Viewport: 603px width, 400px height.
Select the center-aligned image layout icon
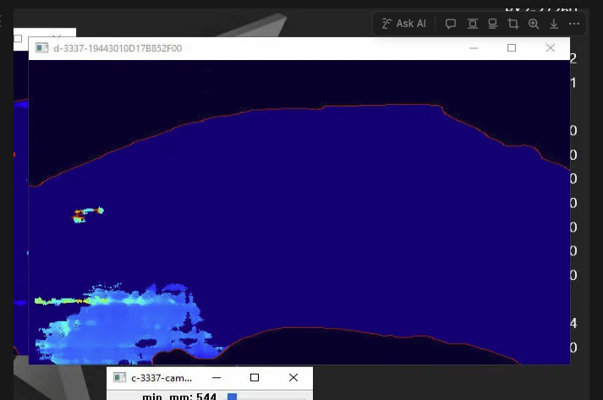472,24
